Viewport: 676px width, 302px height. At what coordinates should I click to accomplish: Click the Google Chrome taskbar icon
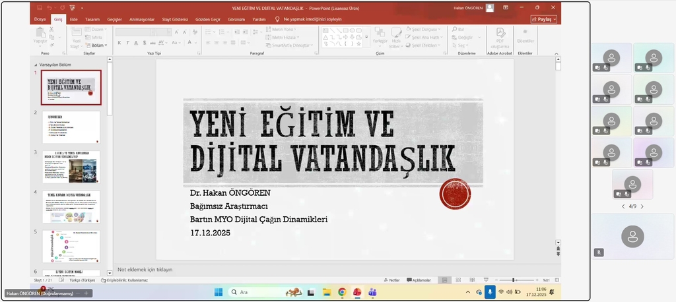(x=342, y=292)
